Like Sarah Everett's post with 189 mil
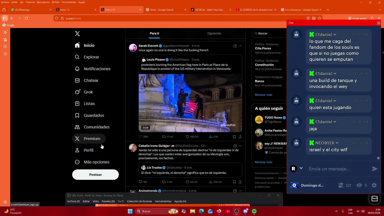The image size is (384, 216). (x=187, y=136)
